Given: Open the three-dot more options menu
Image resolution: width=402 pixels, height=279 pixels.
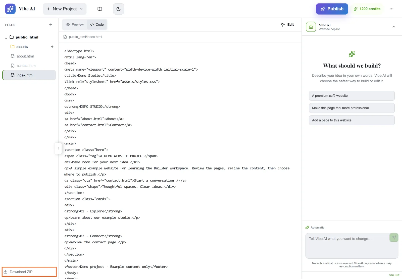Looking at the screenshot, I should pos(391,9).
